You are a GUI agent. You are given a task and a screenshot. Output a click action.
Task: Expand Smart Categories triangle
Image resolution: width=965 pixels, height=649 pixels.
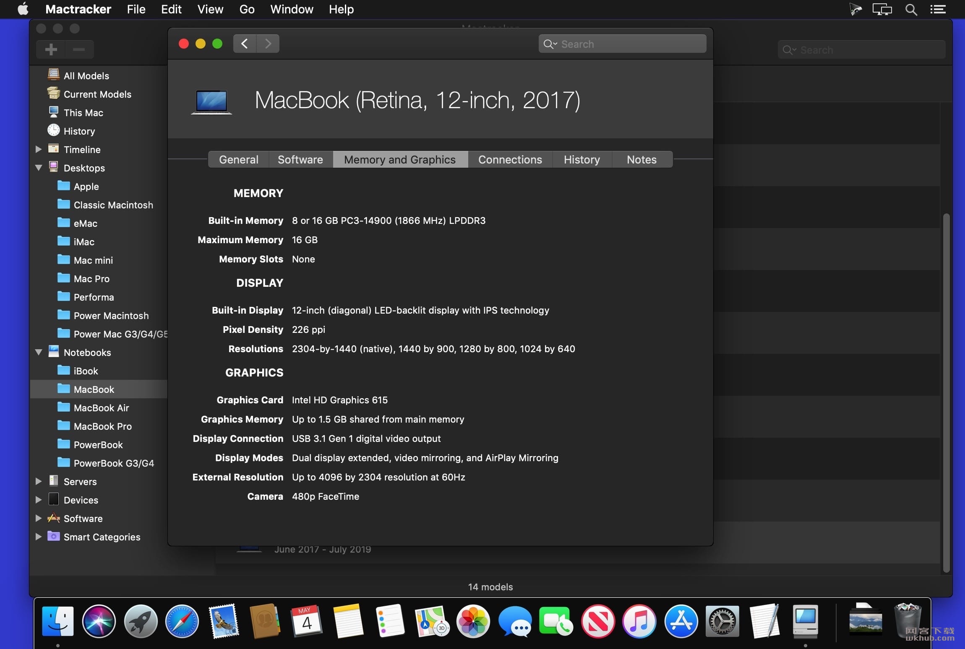click(39, 537)
